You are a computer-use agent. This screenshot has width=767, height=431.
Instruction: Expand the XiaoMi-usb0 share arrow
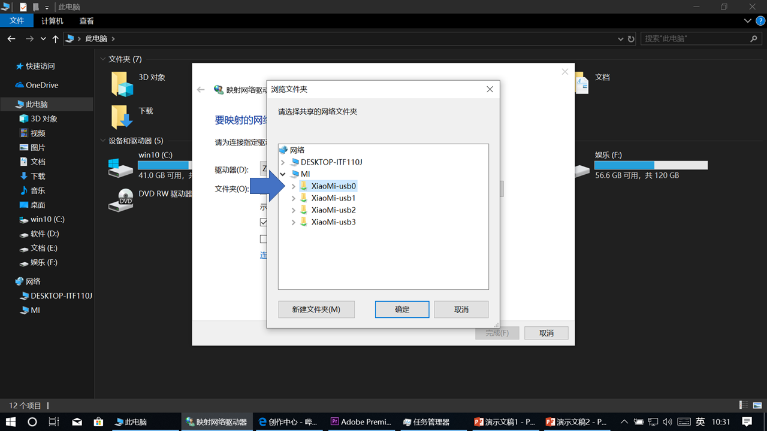coord(293,186)
